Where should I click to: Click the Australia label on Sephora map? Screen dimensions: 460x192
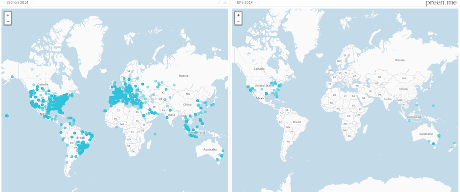210,149
